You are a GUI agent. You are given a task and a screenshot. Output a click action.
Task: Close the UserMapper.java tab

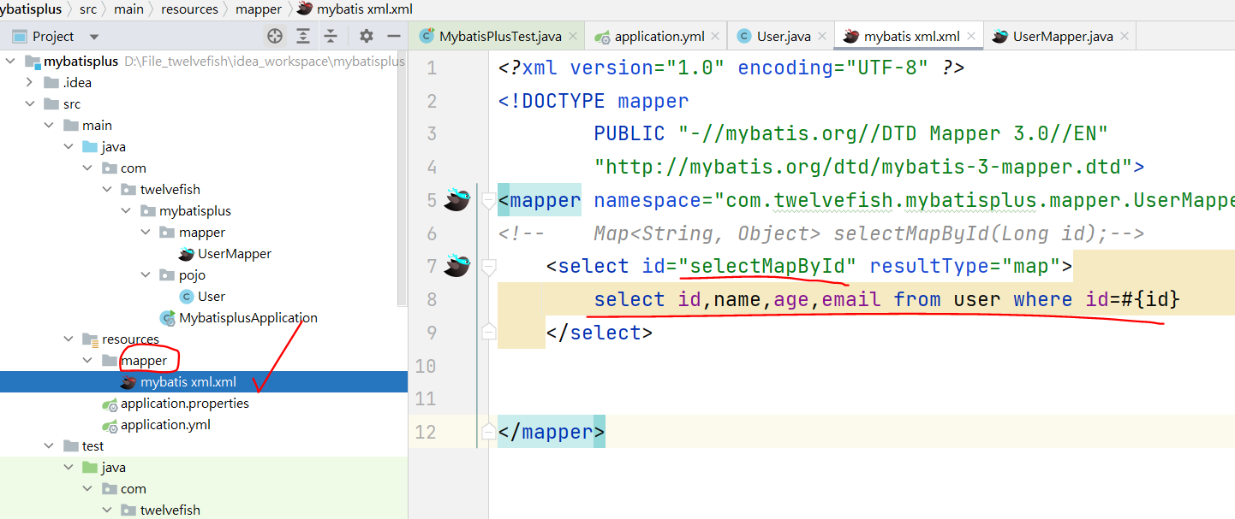pos(1125,37)
